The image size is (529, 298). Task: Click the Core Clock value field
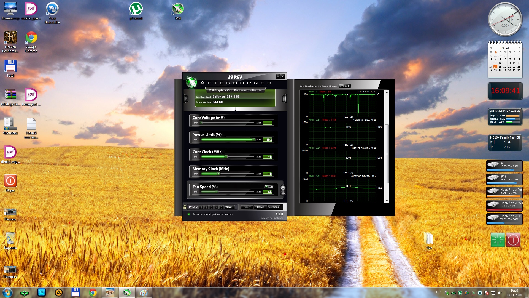(x=268, y=157)
